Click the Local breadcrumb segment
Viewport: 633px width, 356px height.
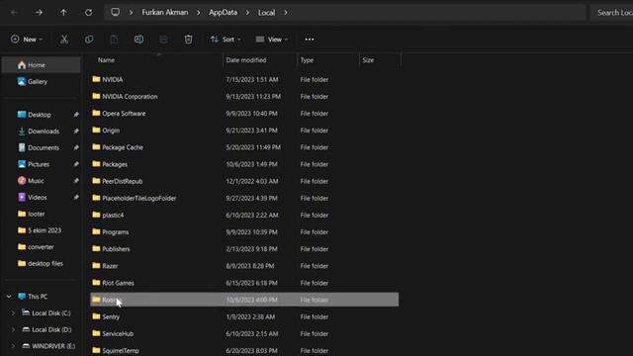pyautogui.click(x=266, y=13)
